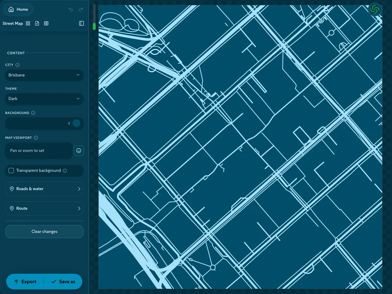
Task: Click the add page file icon
Action: pyautogui.click(x=37, y=23)
